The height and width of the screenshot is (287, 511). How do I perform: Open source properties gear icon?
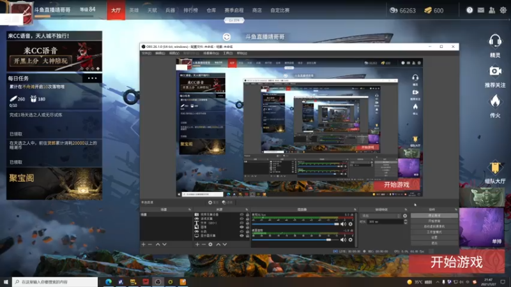coord(211,244)
